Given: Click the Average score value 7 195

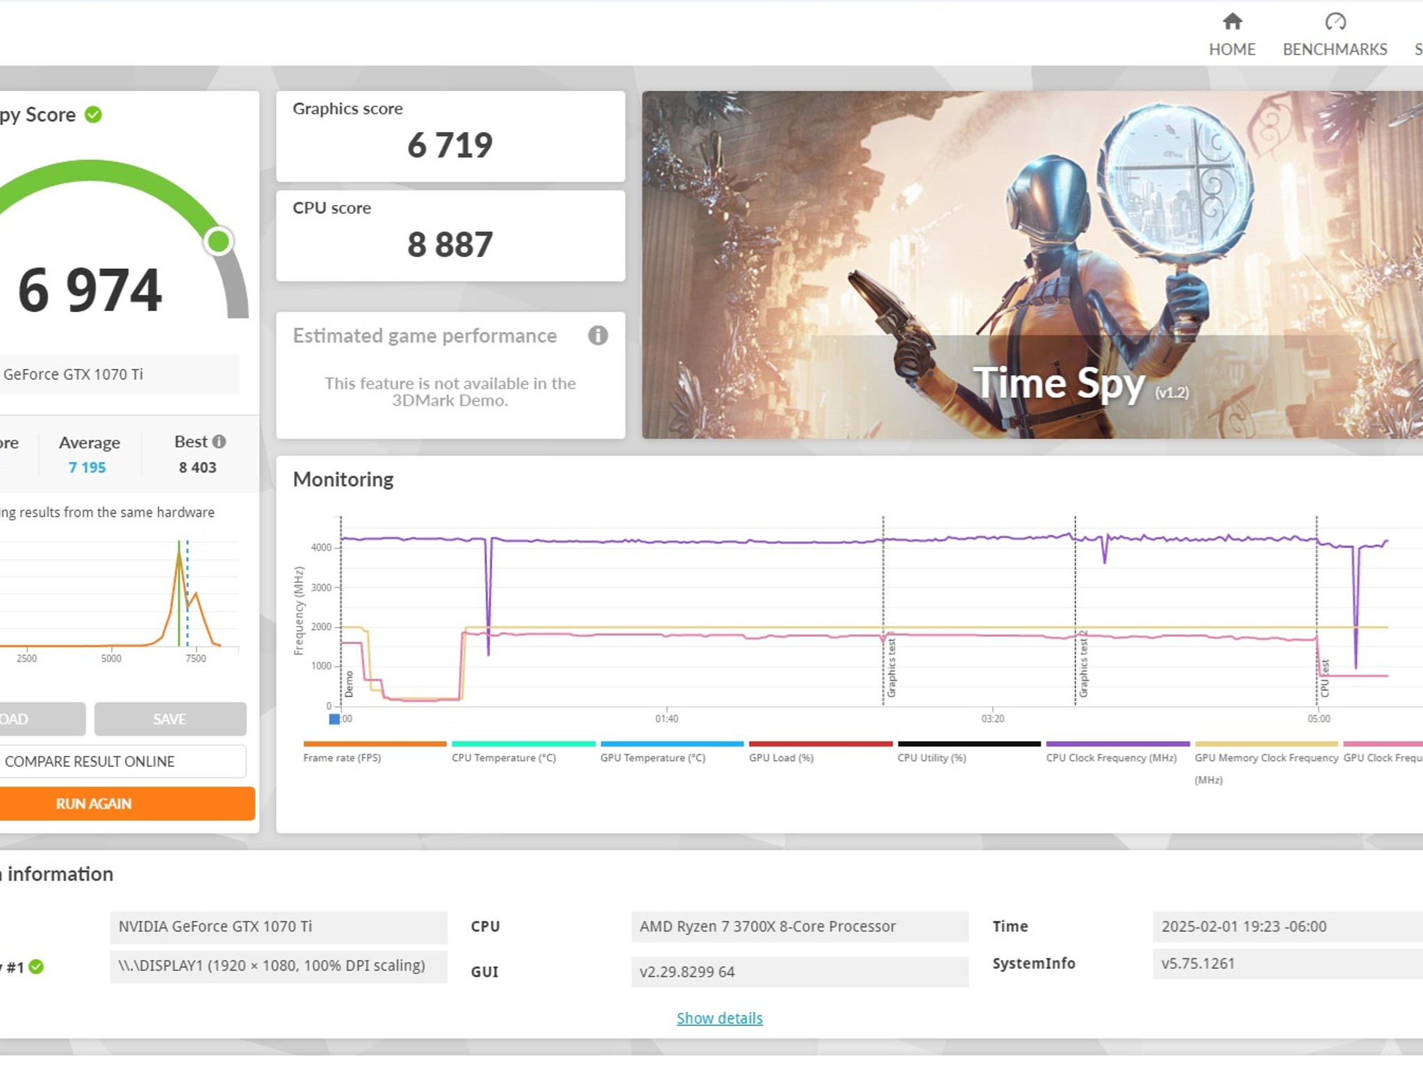Looking at the screenshot, I should (87, 468).
